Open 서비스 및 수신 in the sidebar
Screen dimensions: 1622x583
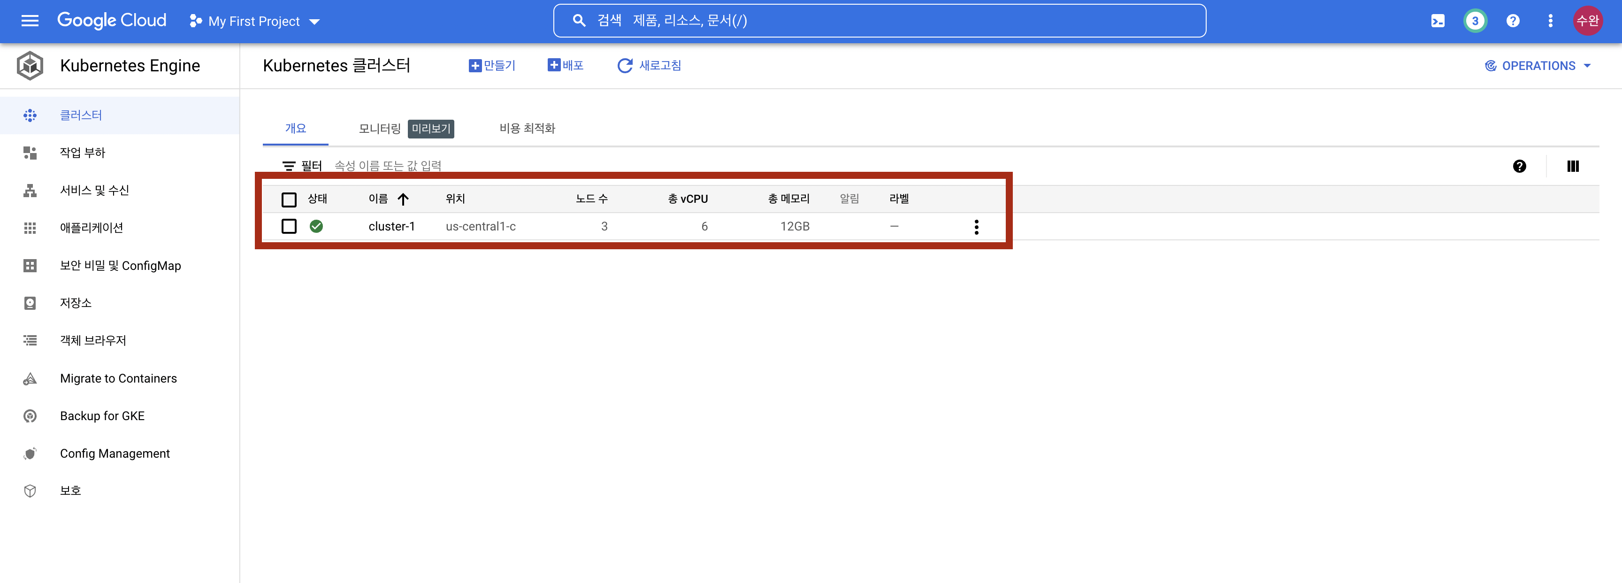click(x=120, y=190)
